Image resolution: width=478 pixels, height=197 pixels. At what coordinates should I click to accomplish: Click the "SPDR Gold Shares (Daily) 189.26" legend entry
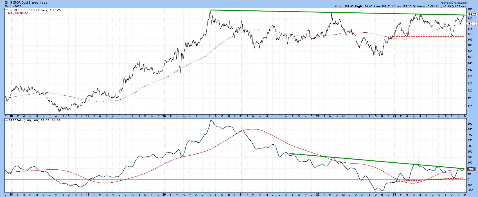(33, 10)
